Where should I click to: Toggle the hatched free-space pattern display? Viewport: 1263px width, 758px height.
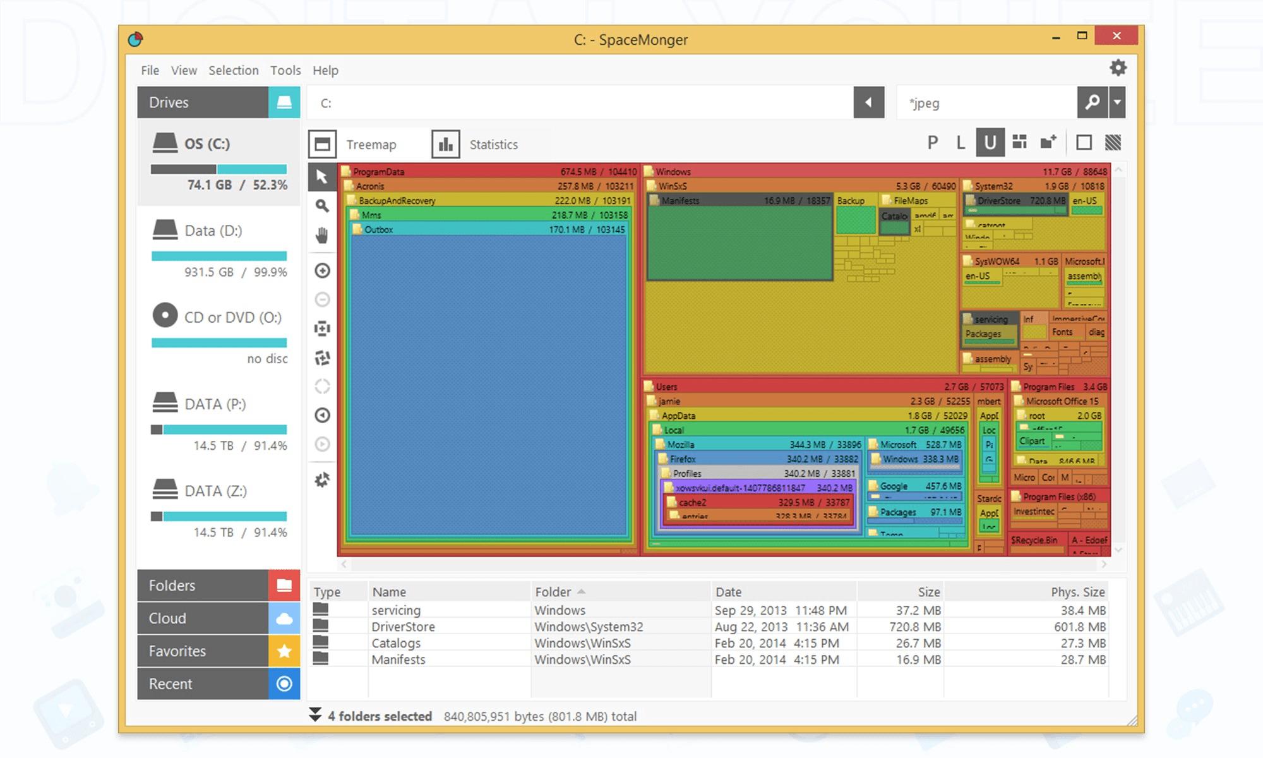click(1112, 142)
